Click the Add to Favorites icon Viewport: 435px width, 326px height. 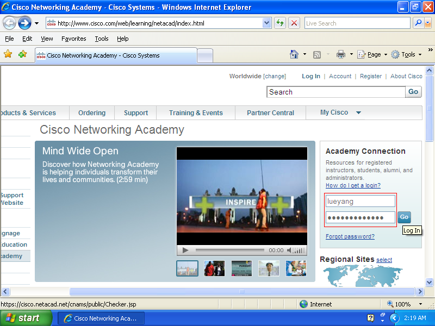point(22,54)
